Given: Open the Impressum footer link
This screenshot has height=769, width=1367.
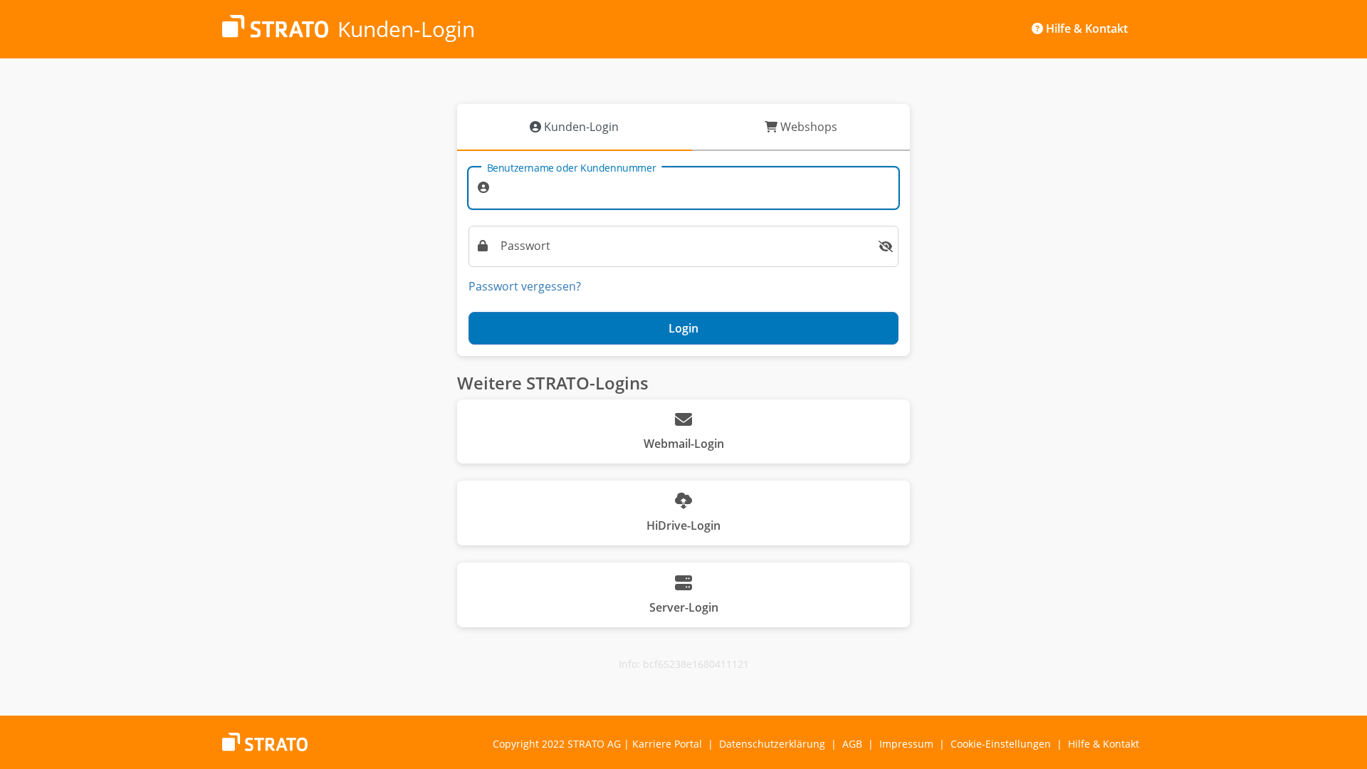Looking at the screenshot, I should point(906,744).
